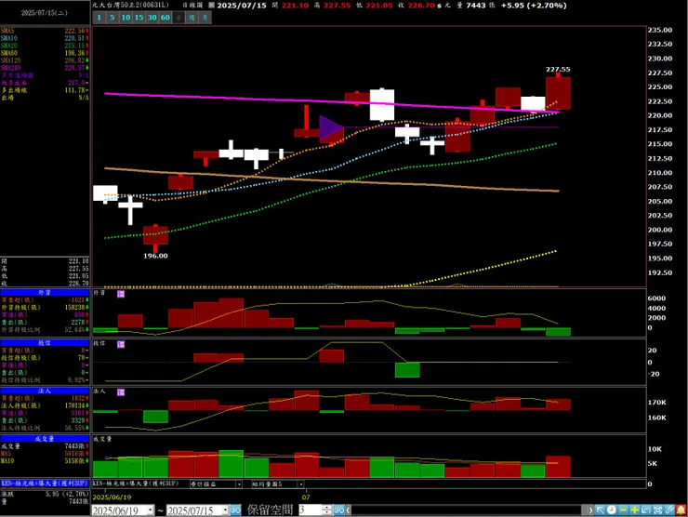Viewport: 688px width, 517px height.
Task: Select the 10-minute timeframe button
Action: pos(126,18)
